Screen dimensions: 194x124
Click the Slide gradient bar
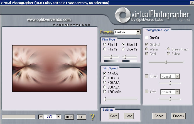(x=129, y=61)
